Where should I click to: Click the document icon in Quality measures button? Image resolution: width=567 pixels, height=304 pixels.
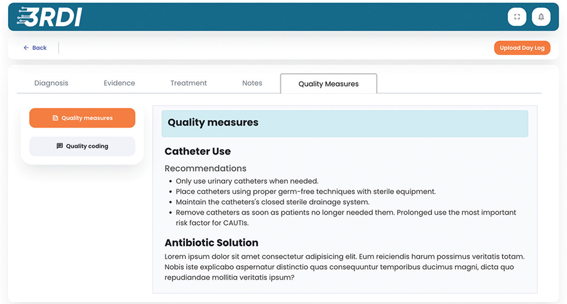point(56,118)
